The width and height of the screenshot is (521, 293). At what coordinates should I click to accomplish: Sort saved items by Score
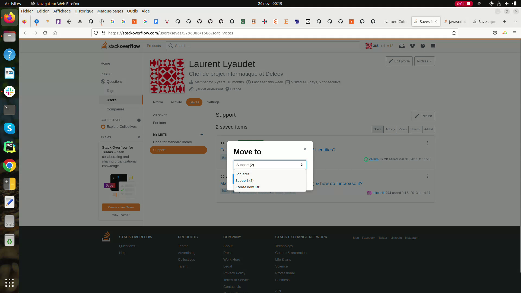click(x=377, y=129)
